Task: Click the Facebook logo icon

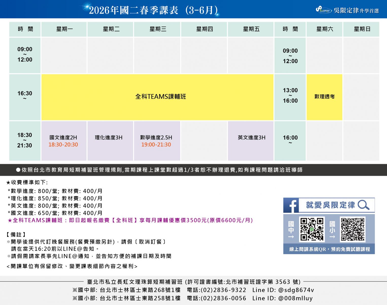Action: (291, 205)
